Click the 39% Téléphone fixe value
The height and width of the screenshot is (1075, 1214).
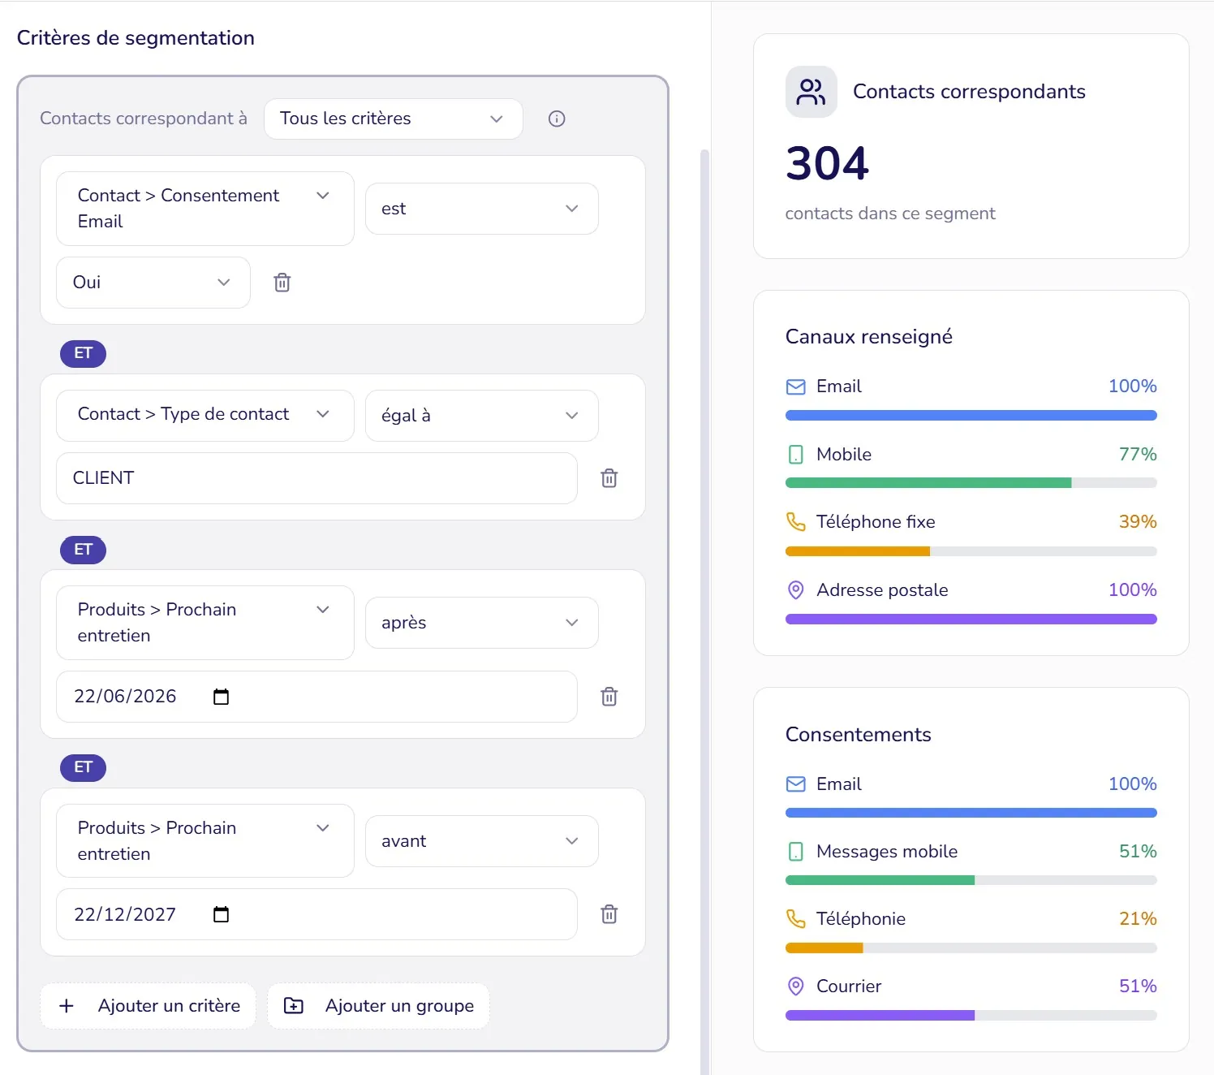point(1138,522)
